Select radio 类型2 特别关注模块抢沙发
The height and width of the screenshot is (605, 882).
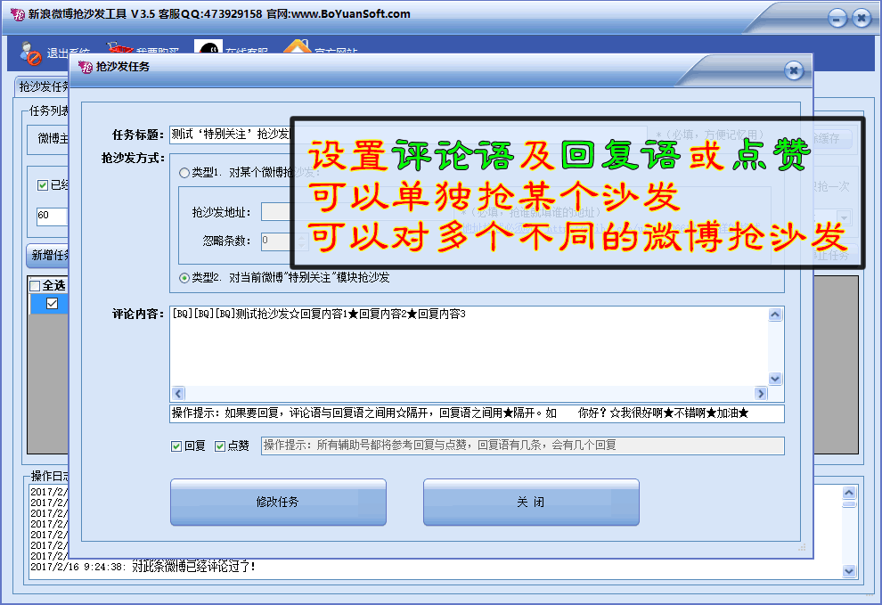[184, 278]
